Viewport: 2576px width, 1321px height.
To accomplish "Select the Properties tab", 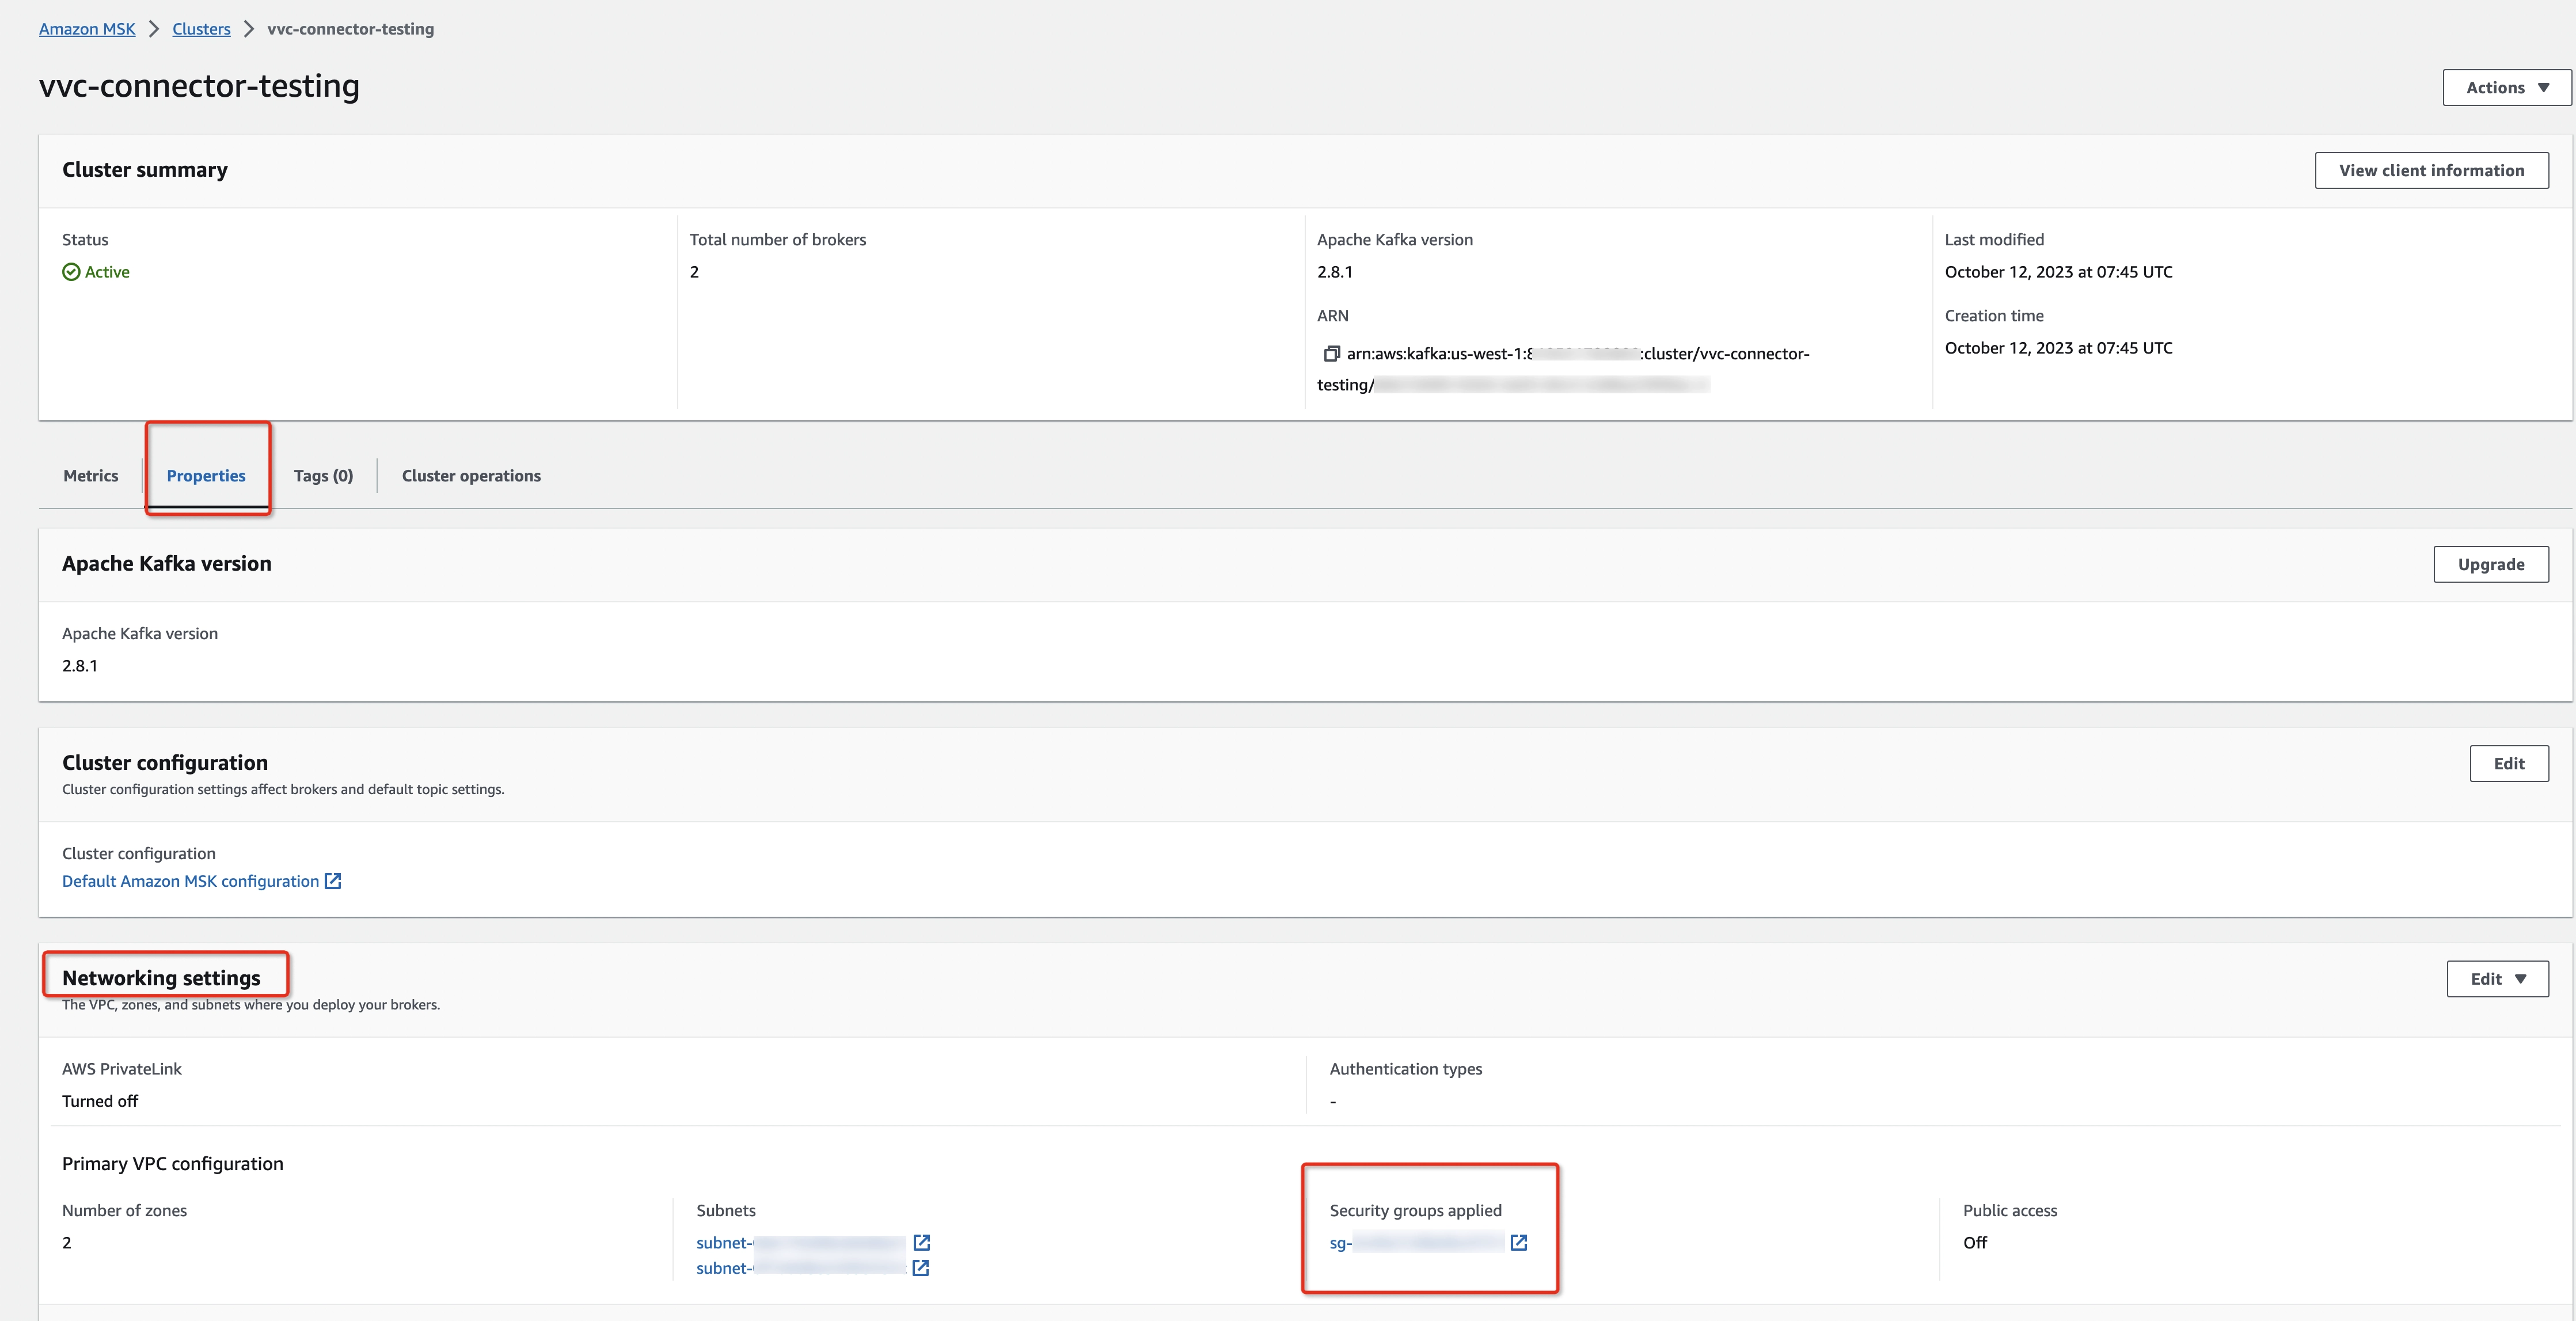I will point(206,476).
